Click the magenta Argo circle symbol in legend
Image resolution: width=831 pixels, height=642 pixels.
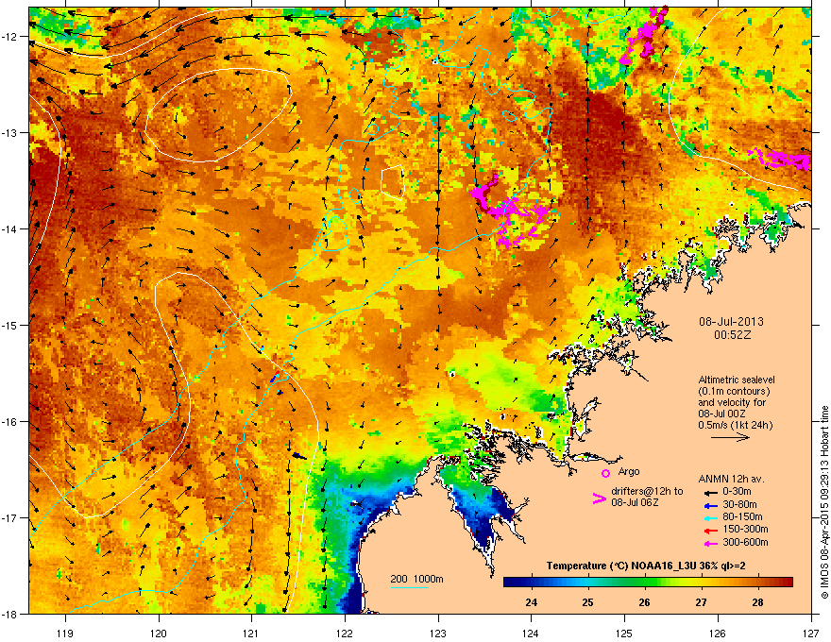pos(605,473)
